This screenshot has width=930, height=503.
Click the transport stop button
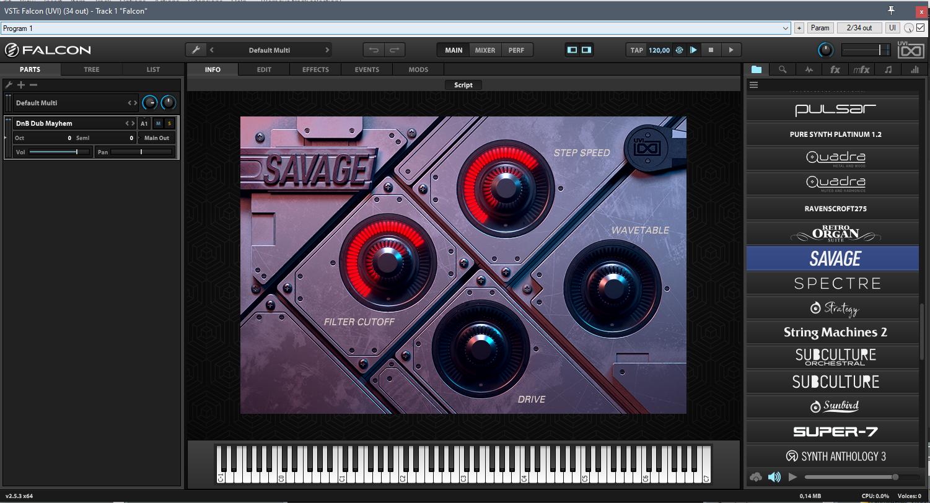point(711,50)
